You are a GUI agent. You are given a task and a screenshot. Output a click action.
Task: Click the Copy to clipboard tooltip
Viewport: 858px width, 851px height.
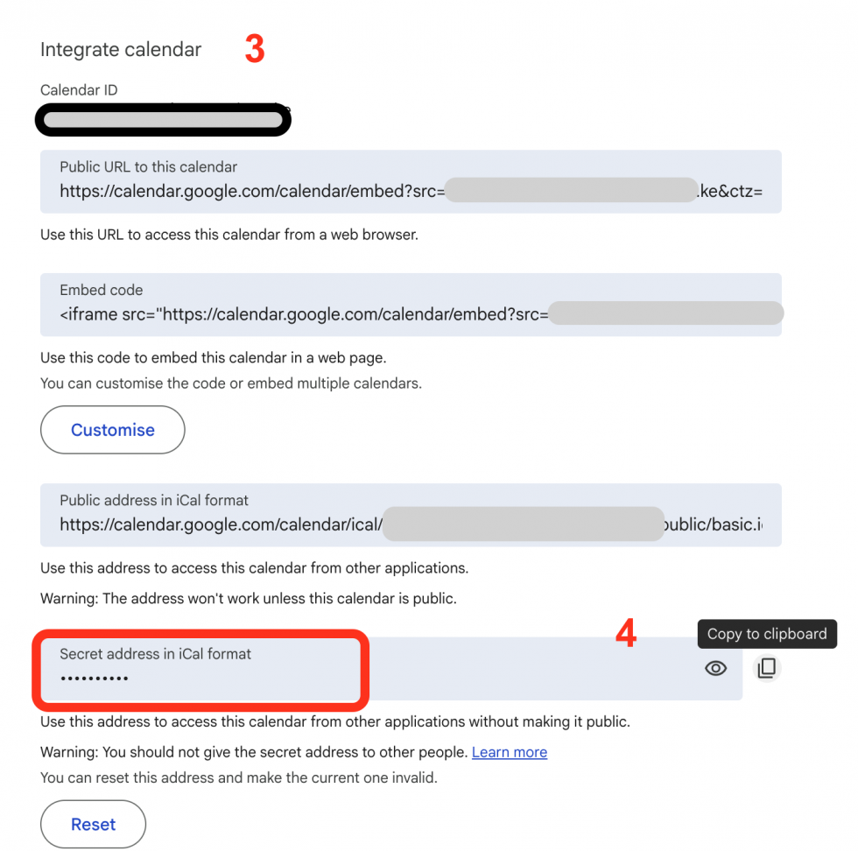point(767,634)
